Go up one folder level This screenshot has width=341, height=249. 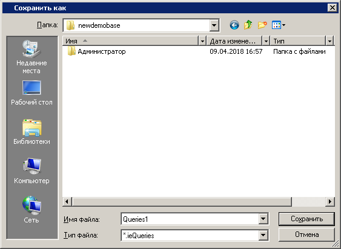point(248,25)
